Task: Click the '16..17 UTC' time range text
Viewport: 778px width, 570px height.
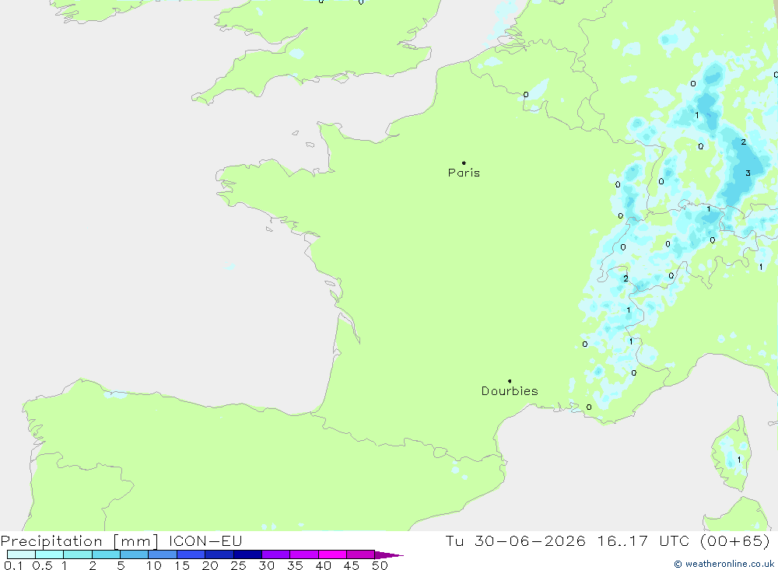Action: pos(643,540)
